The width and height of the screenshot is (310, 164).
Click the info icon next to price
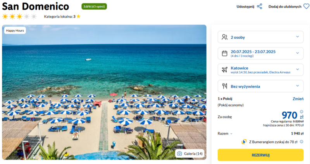301,112
